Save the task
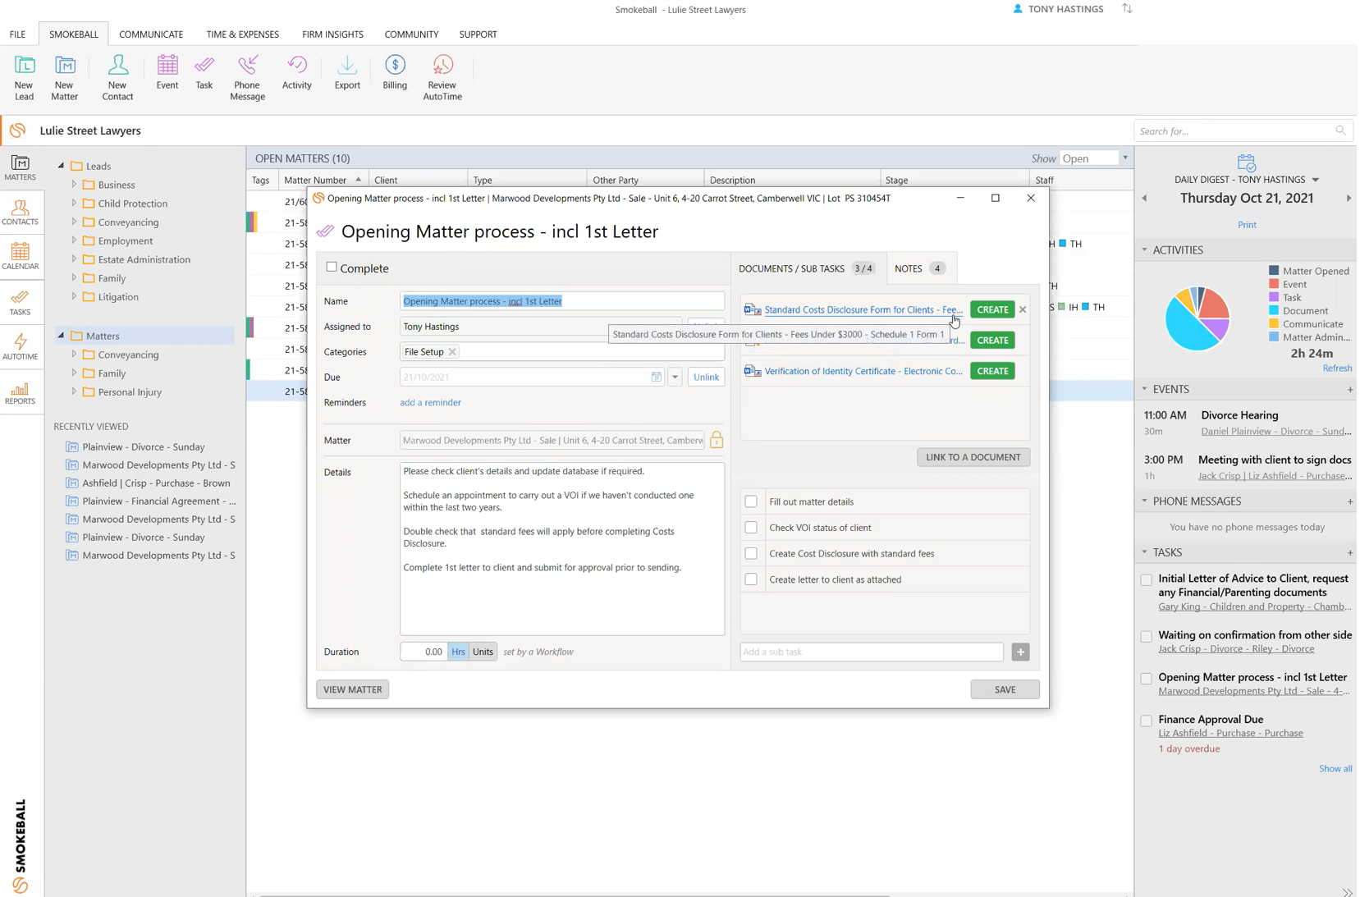 click(1005, 689)
